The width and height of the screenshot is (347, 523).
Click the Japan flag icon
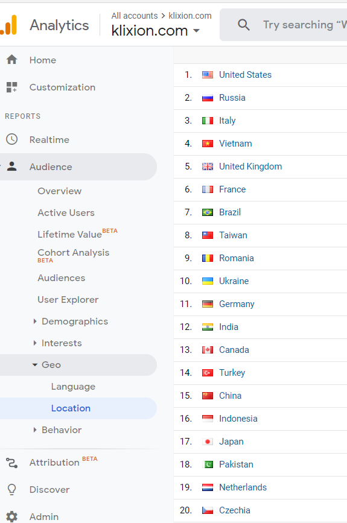coord(208,442)
